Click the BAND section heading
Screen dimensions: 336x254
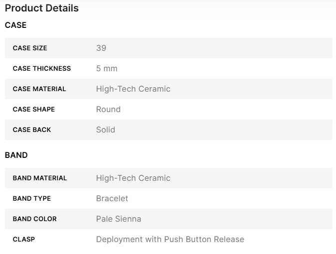16,155
